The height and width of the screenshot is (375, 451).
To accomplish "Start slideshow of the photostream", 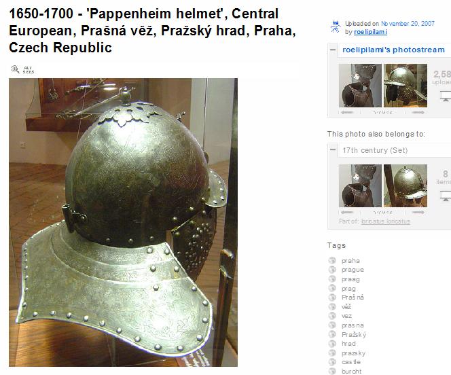I will coord(446,96).
